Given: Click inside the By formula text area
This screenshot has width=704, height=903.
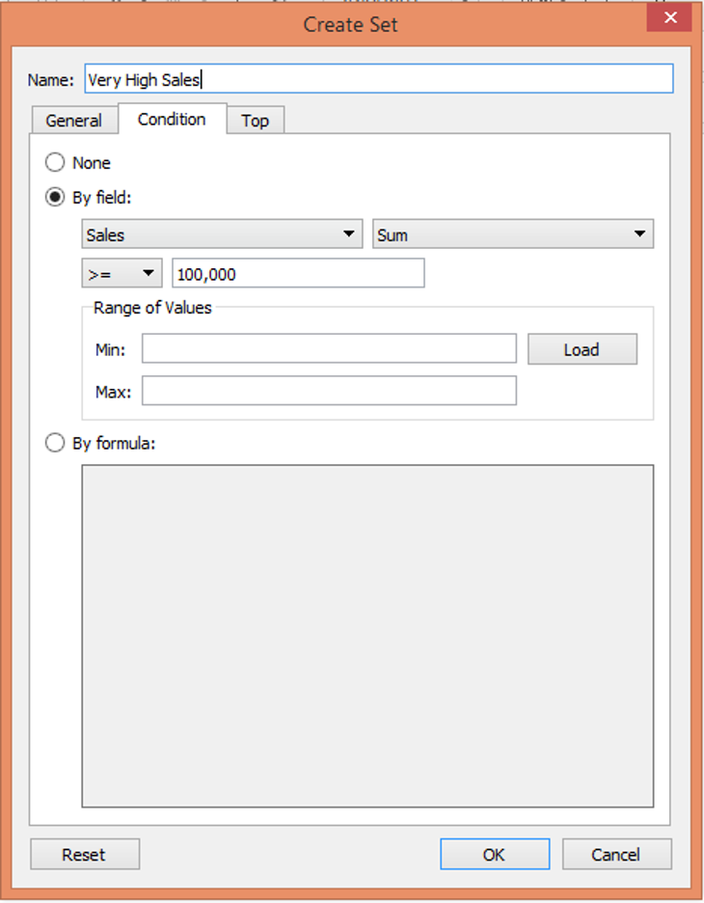Looking at the screenshot, I should 367,636.
